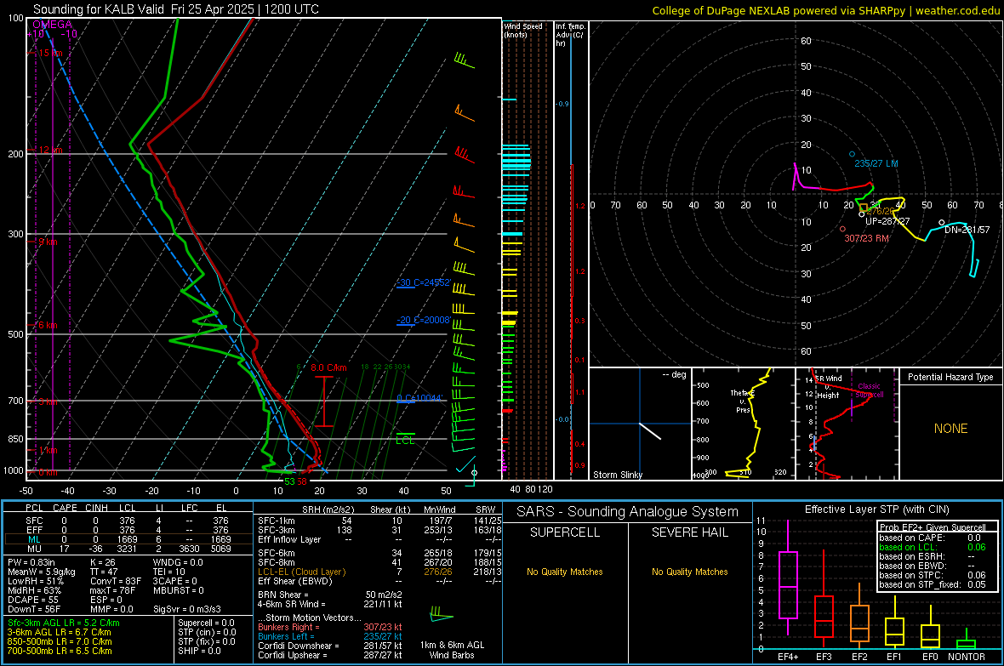Select the ML parcel row label
The height and width of the screenshot is (666, 1004).
click(34, 539)
